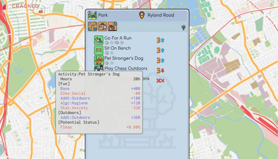Viewport: 278px width, 159px height.
Task: Click the Play Chess Outdoors icon
Action: [98, 69]
